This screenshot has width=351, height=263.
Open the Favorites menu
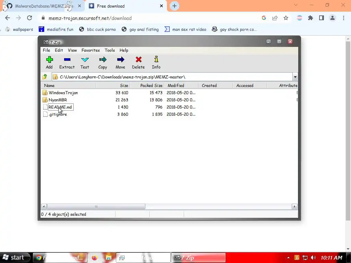(90, 50)
